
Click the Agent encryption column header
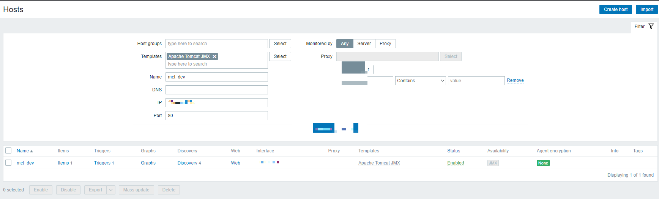click(553, 151)
